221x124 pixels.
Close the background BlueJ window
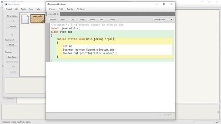pos(217,2)
